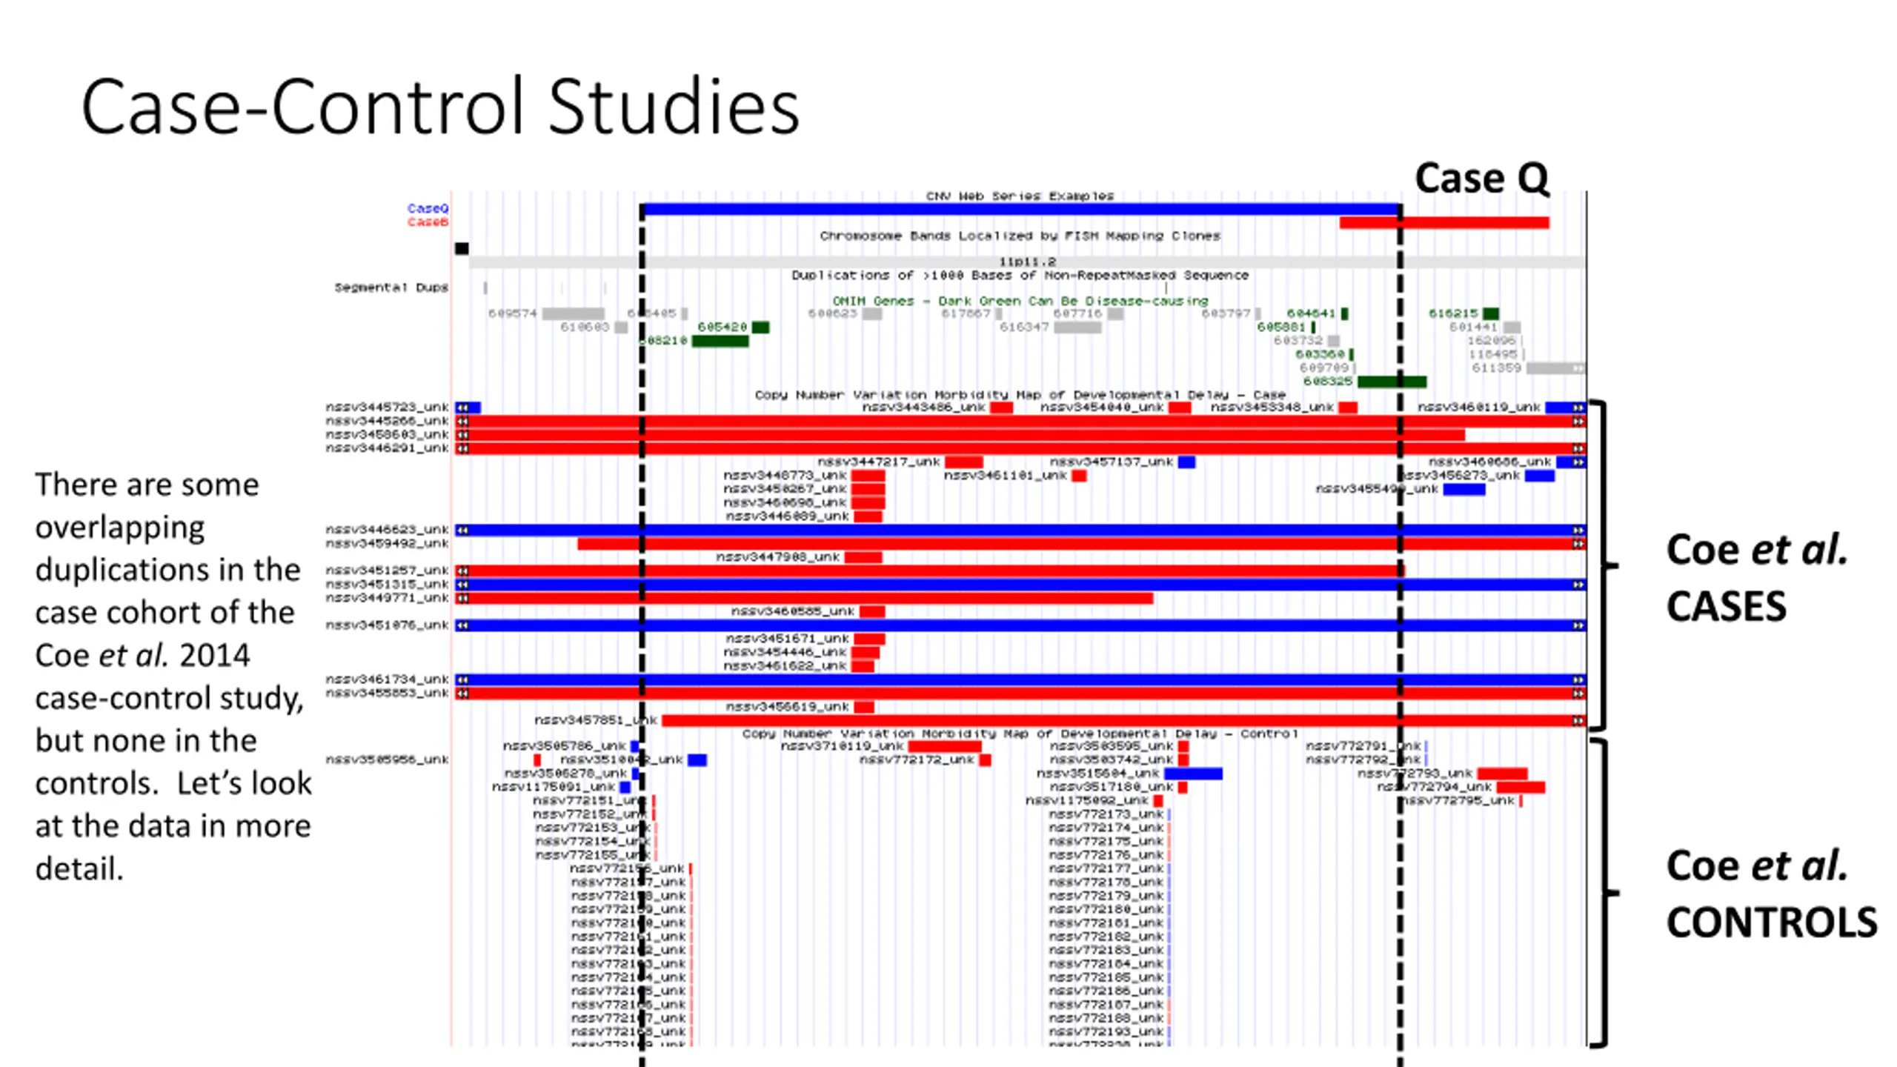The width and height of the screenshot is (1897, 1067).
Task: Click the left arrow on nssv3449771_unk bar
Action: click(462, 598)
